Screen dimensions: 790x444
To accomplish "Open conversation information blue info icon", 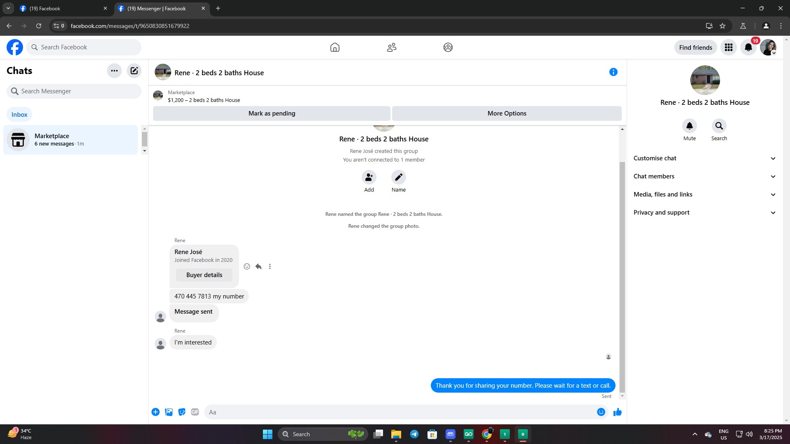I will click(x=613, y=72).
